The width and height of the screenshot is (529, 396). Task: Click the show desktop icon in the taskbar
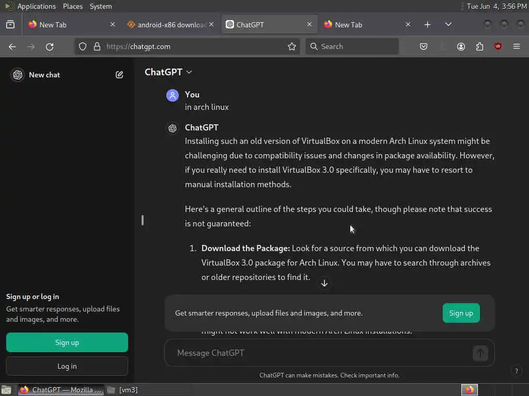(6, 390)
